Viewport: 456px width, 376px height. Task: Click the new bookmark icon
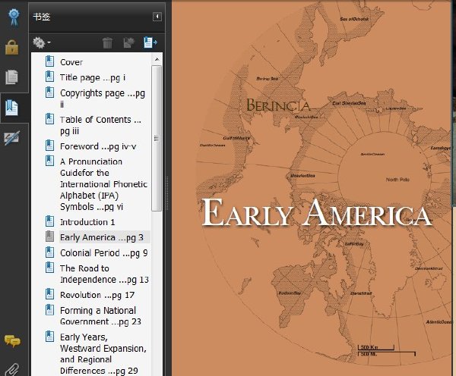[129, 42]
